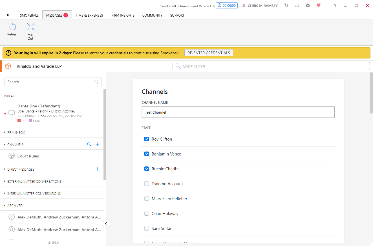Screen dimensions: 373x246
Task: Open the help question mark icon
Action: (335, 5)
